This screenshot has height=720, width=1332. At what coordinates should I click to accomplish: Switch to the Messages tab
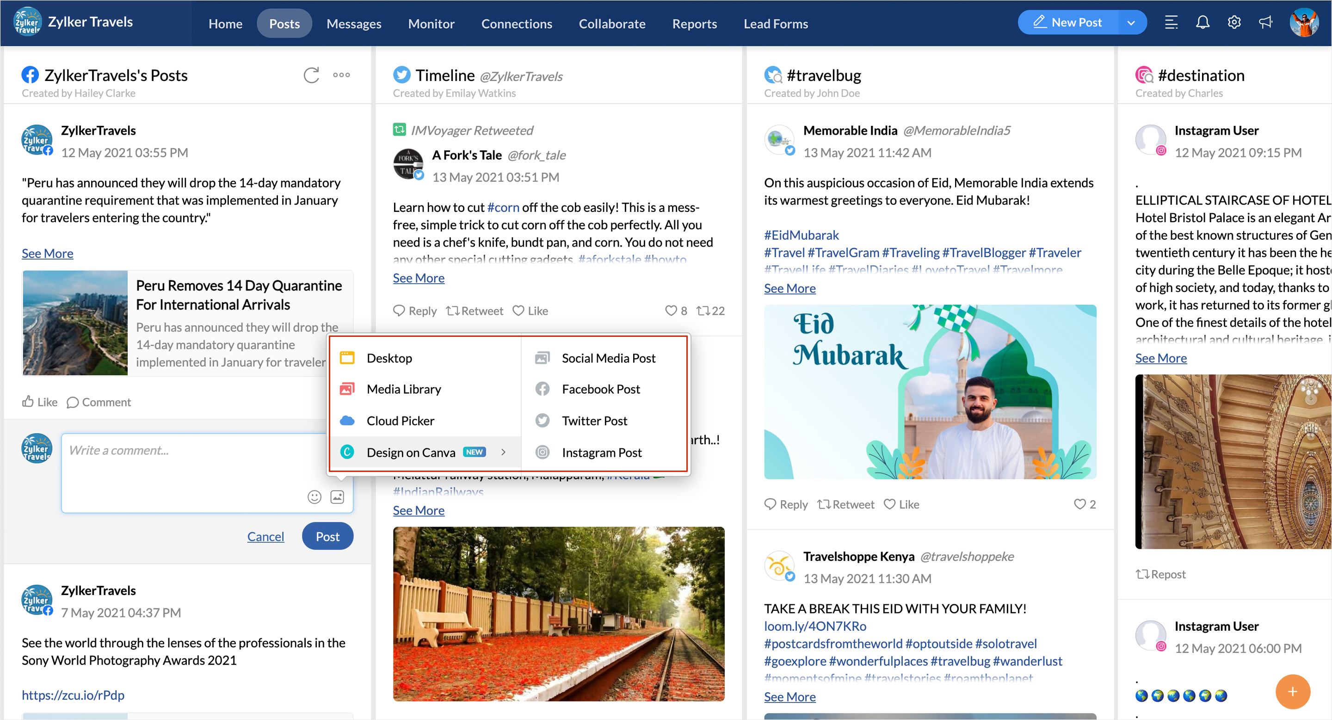[x=354, y=24]
